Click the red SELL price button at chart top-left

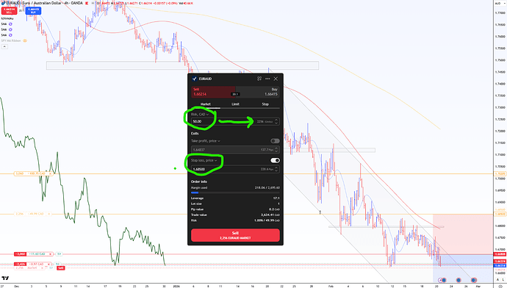tap(9, 11)
